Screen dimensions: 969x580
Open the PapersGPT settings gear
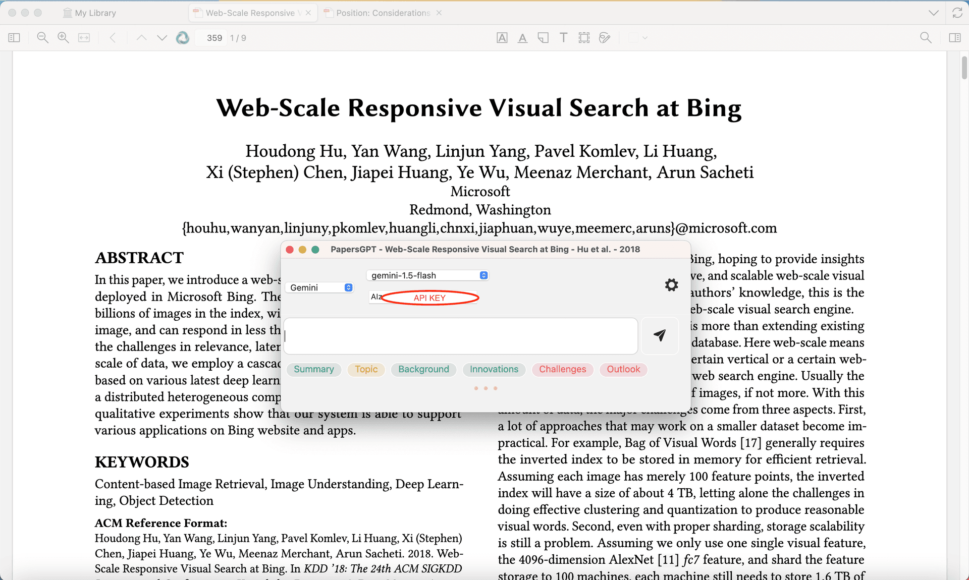671,285
